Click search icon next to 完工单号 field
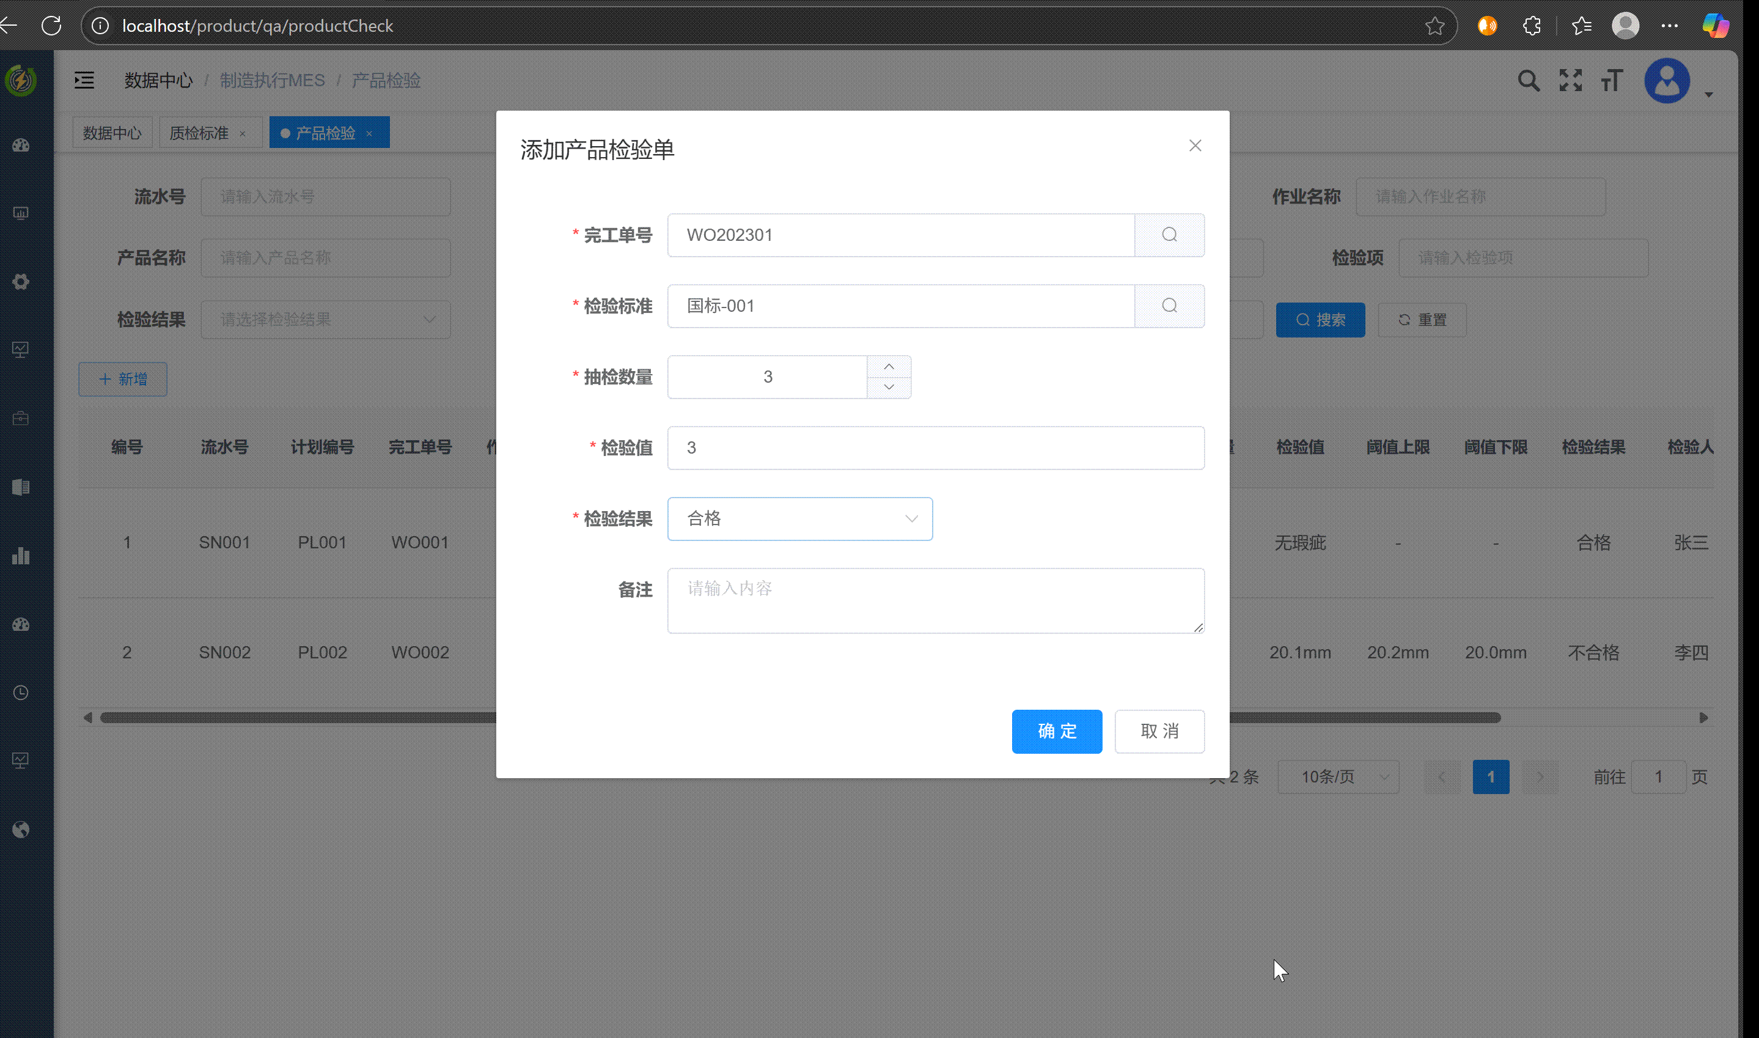This screenshot has height=1038, width=1759. pyautogui.click(x=1169, y=235)
